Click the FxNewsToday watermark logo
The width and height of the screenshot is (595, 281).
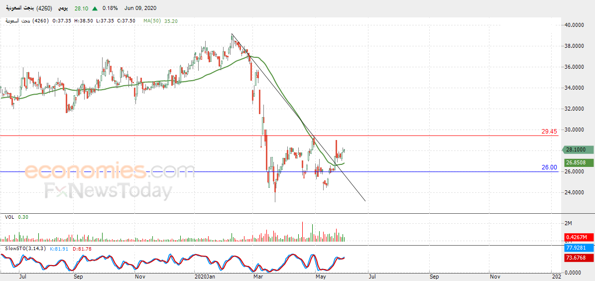[x=108, y=191]
